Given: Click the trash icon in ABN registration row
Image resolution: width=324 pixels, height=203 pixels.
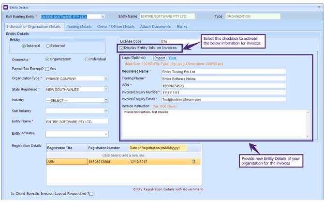Looking at the screenshot, I should [193, 161].
